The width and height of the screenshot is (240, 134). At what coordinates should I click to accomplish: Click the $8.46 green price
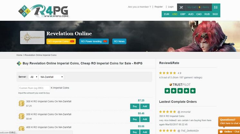[141, 113]
